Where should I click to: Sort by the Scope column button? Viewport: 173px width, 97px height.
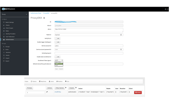[71, 88]
